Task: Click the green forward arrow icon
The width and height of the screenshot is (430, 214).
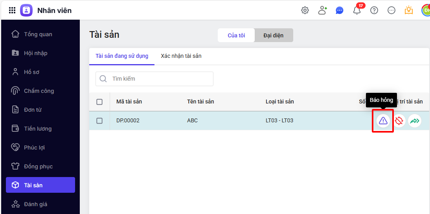Action: 415,120
